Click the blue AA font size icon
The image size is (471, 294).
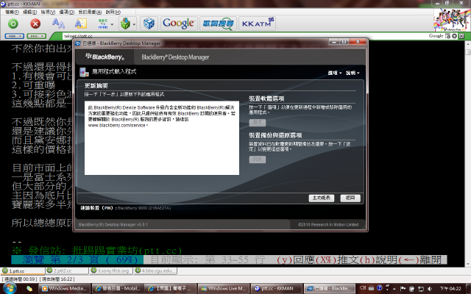[58, 24]
